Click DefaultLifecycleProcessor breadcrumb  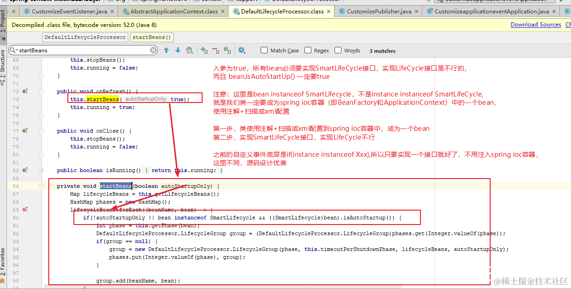pyautogui.click(x=85, y=37)
